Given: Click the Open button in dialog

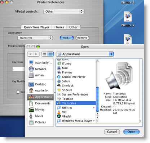Looking at the screenshot, I should click(x=131, y=132).
